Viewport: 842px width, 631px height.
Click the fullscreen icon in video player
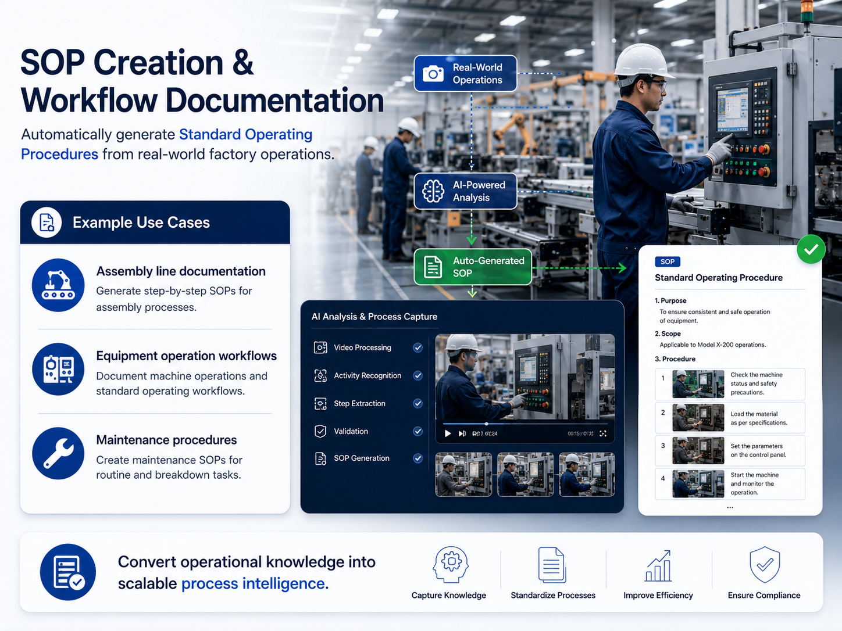603,433
